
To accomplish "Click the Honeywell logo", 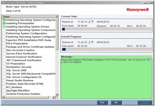I will (137, 10).
